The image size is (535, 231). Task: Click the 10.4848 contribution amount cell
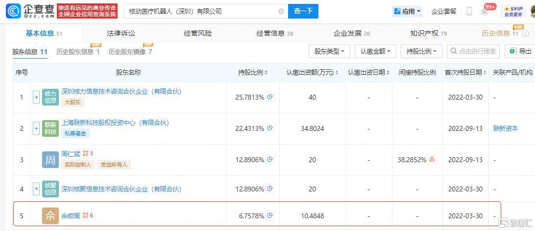tap(313, 216)
